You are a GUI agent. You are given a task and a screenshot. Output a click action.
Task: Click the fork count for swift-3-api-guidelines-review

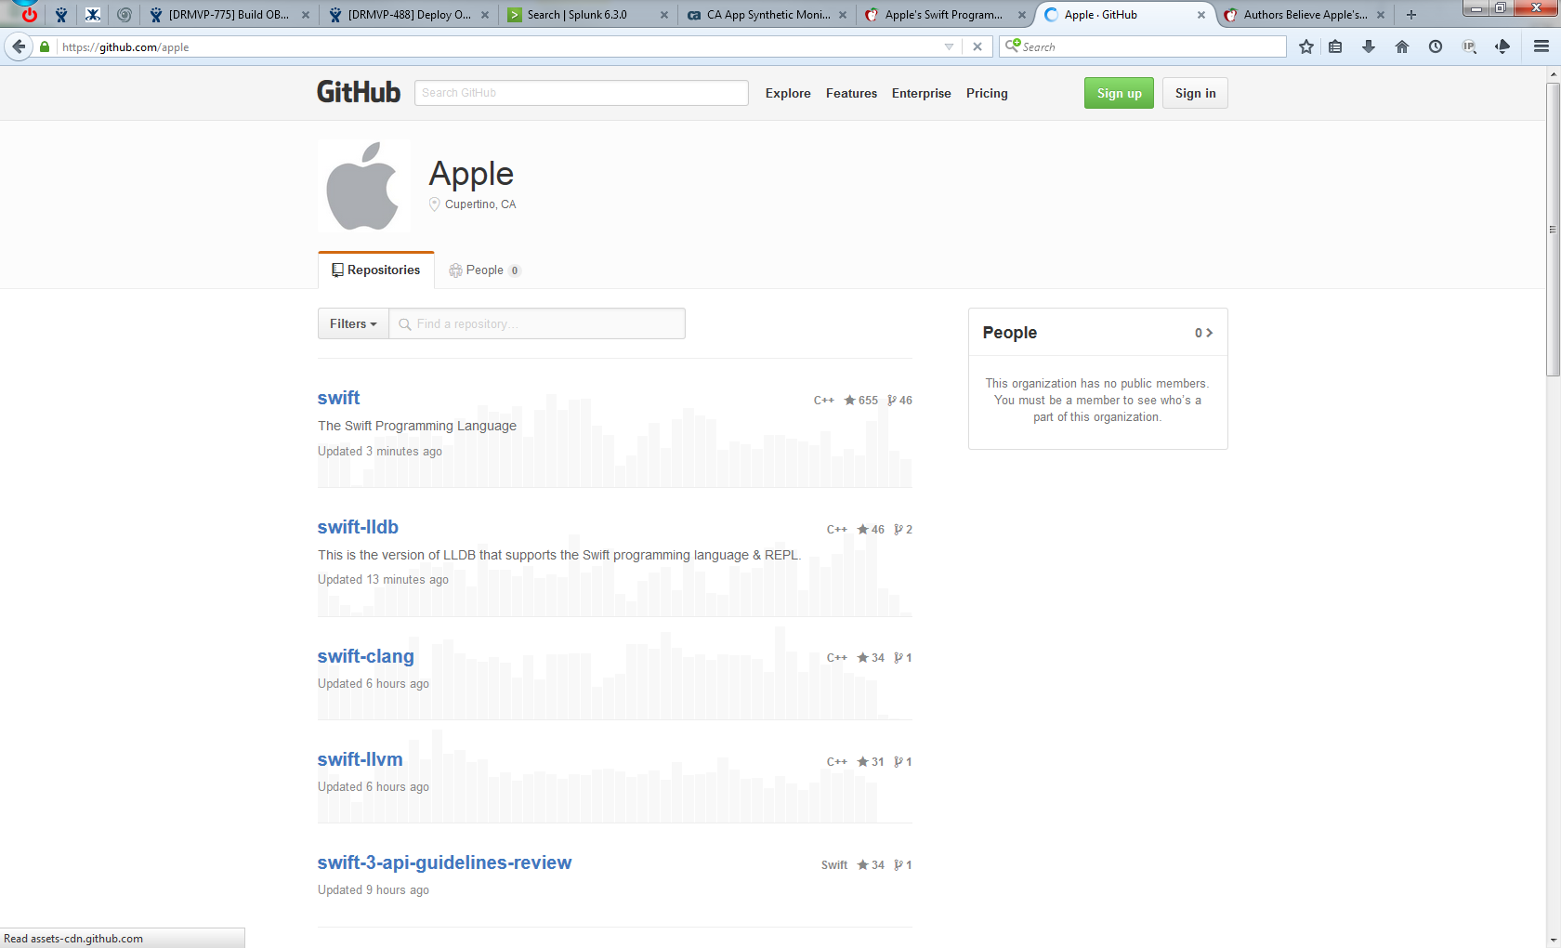[x=903, y=865]
